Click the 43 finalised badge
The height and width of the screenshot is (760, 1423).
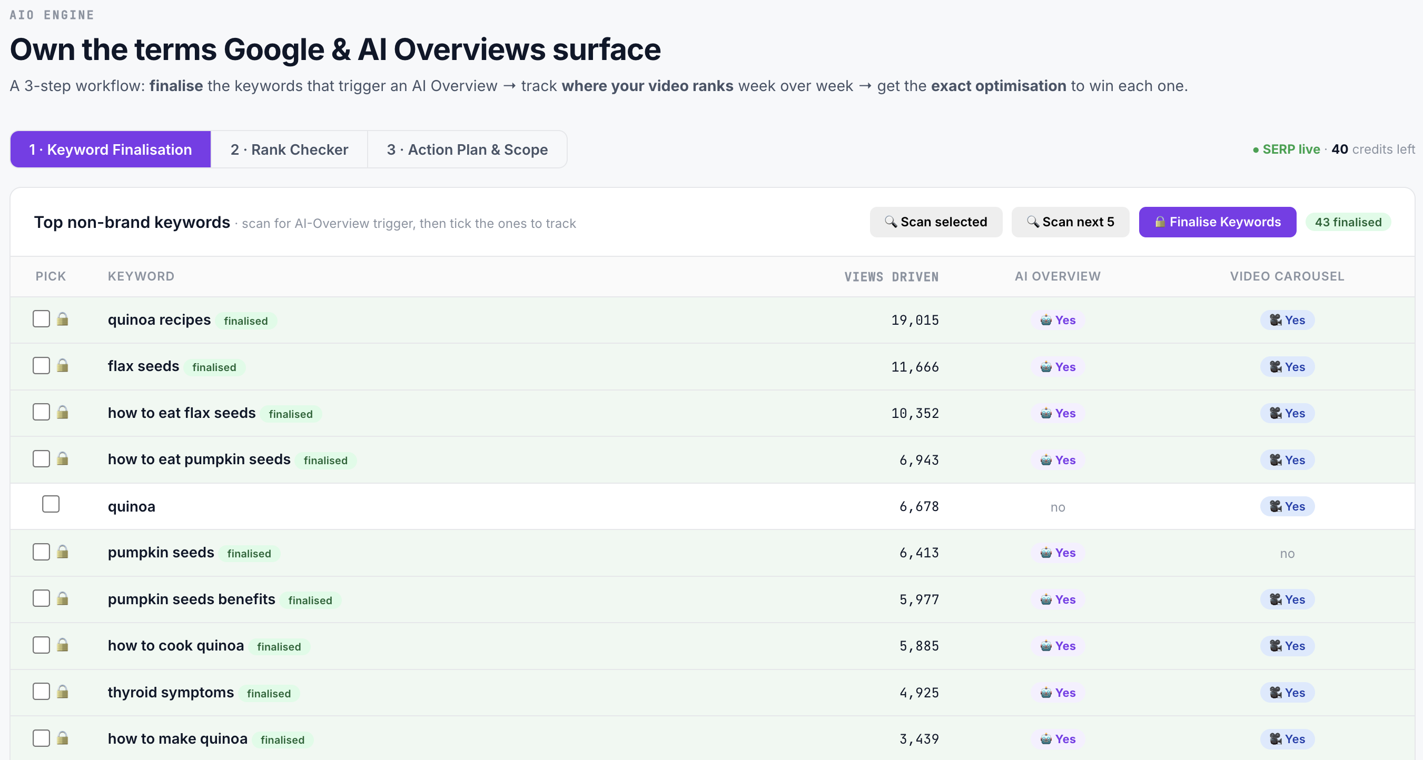point(1348,222)
